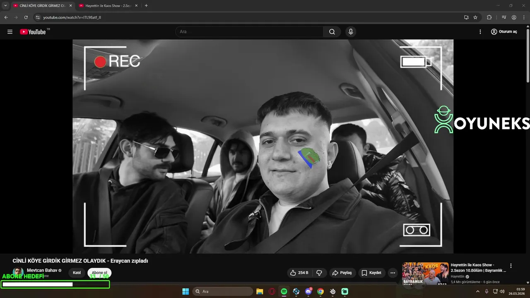The height and width of the screenshot is (298, 530).
Task: Click the system tray microphone icon
Action: point(487,291)
